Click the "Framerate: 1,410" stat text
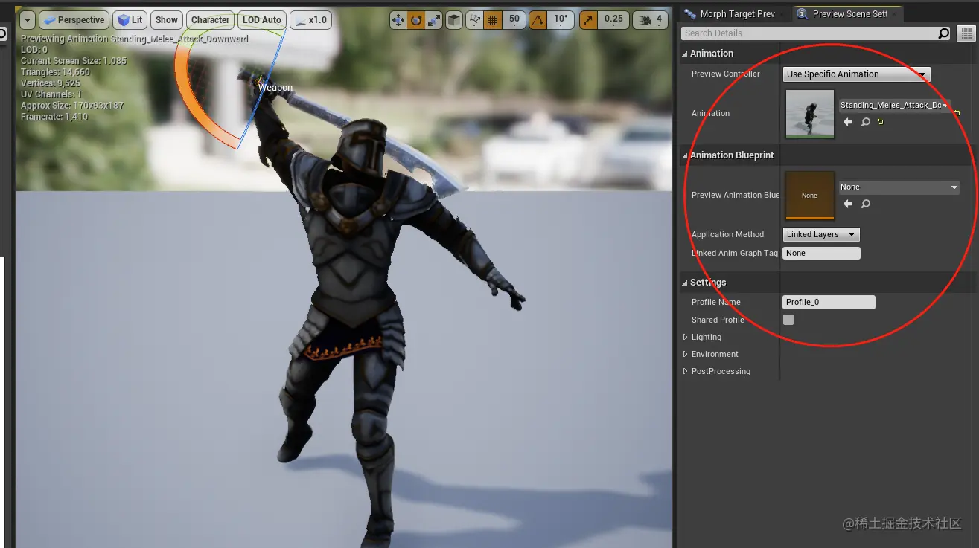 [x=54, y=117]
